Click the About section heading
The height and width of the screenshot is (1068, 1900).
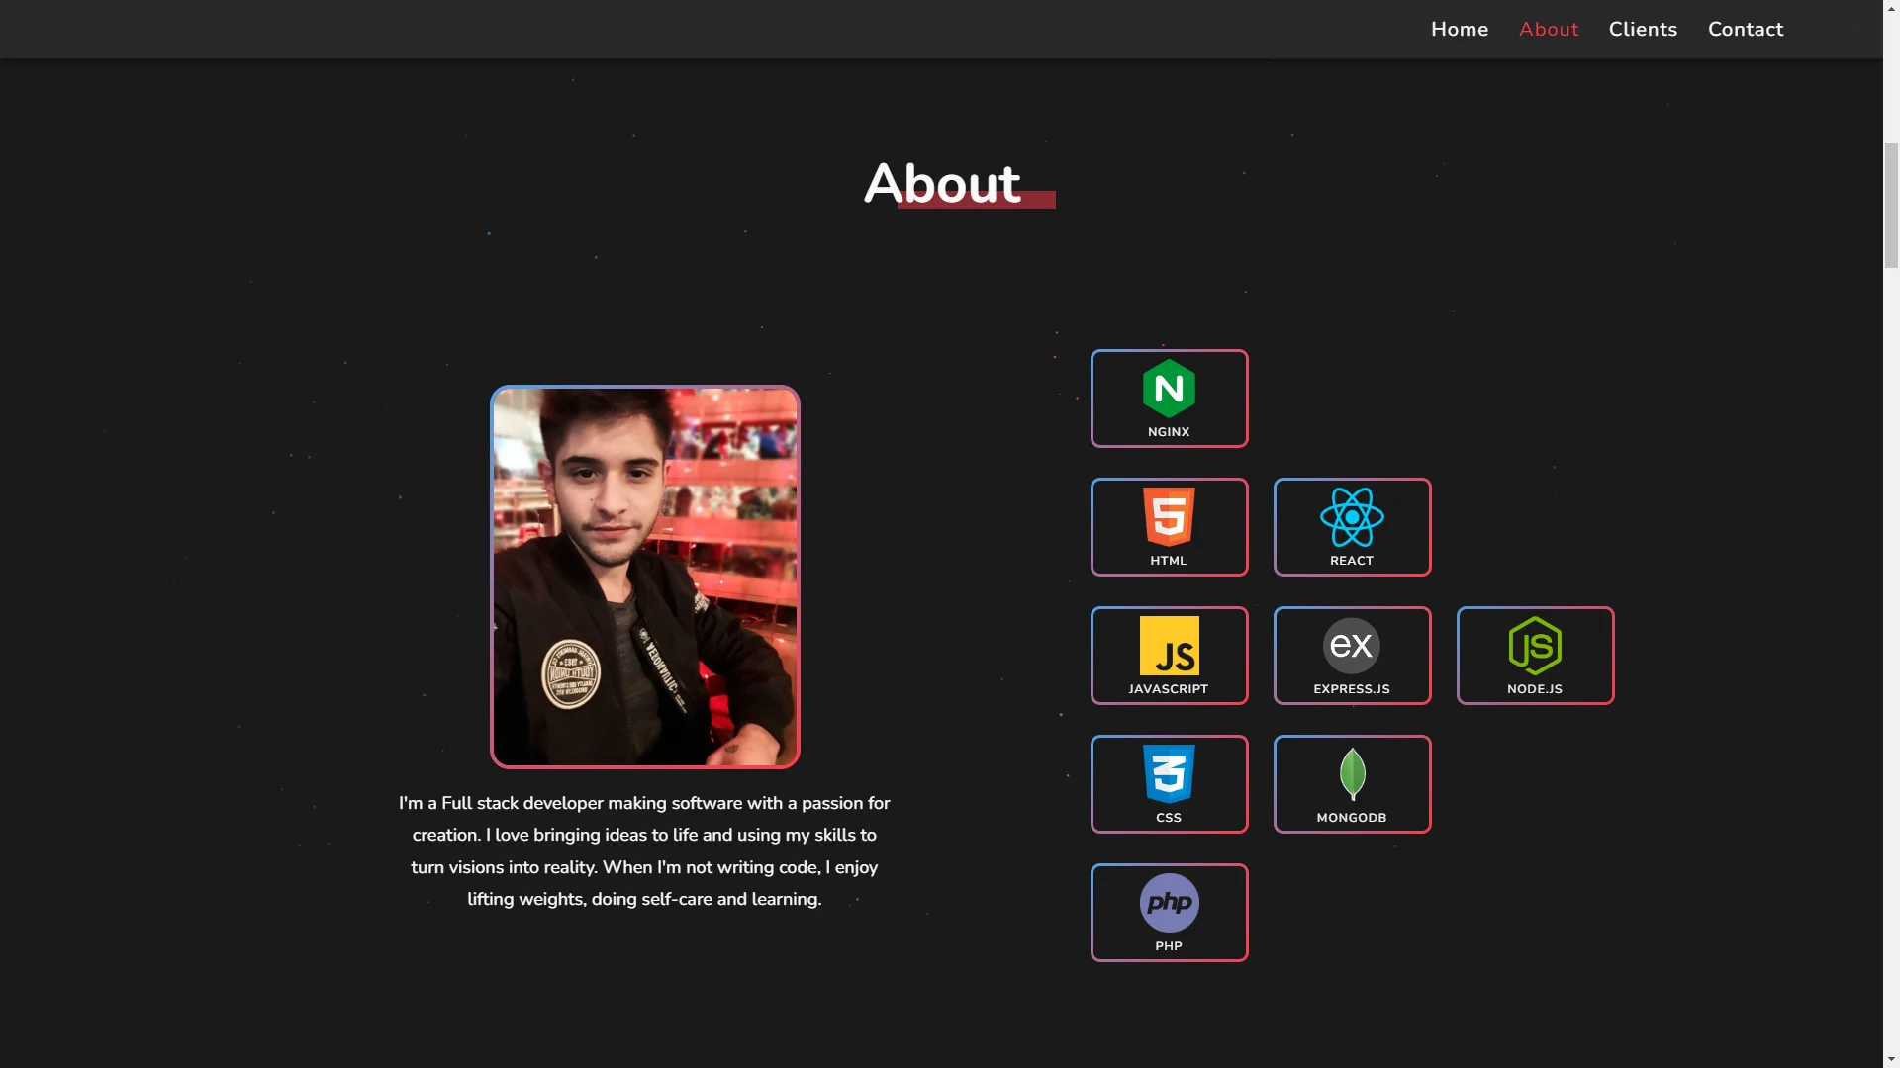pyautogui.click(x=942, y=184)
